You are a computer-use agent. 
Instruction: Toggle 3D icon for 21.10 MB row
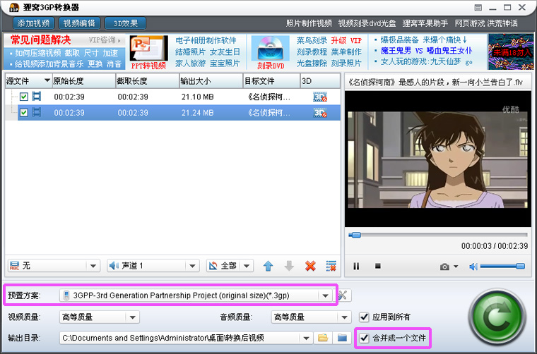click(x=320, y=97)
